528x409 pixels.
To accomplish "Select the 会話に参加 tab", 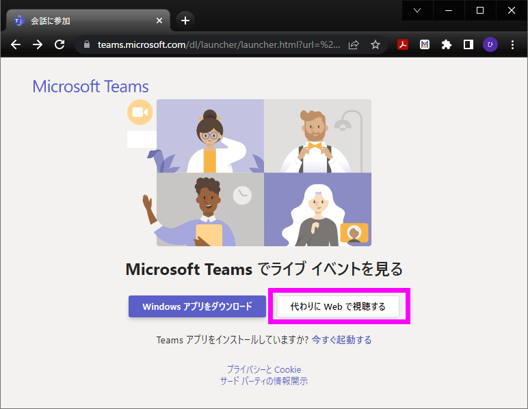I will 88,21.
